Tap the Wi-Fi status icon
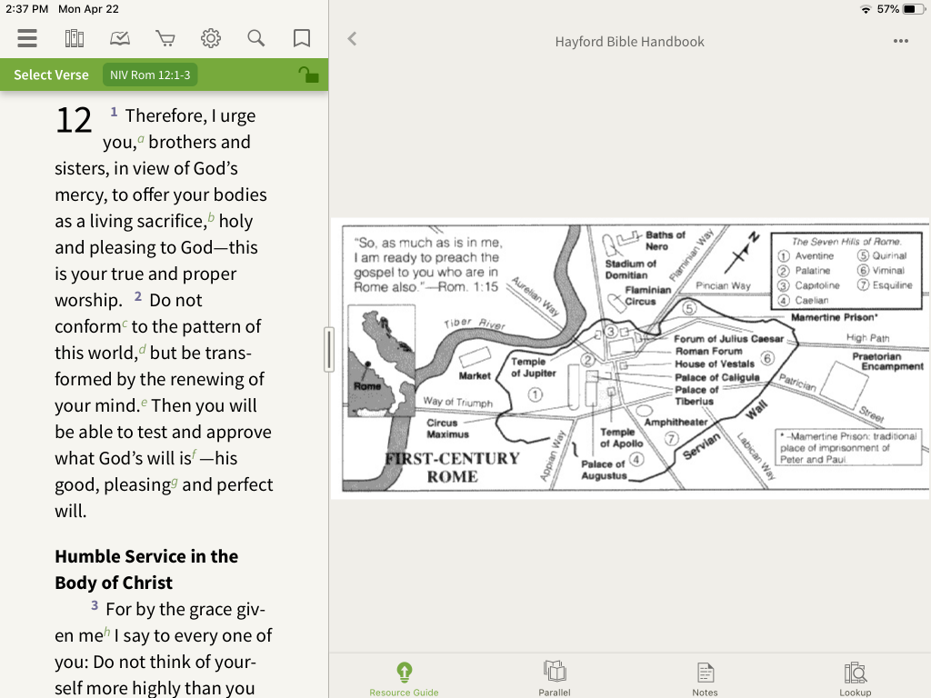The image size is (931, 698). click(x=866, y=9)
